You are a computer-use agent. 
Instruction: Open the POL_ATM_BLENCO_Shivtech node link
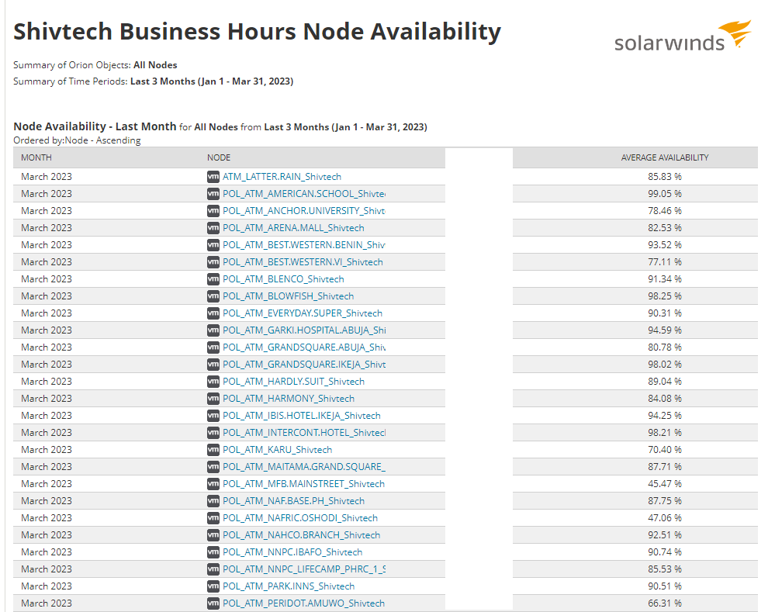click(x=283, y=278)
